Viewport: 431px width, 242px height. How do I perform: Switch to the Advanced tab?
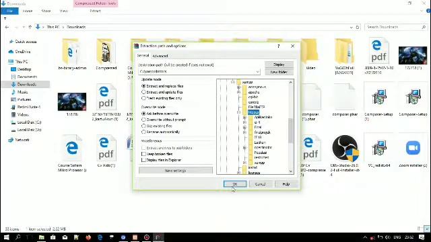160,56
